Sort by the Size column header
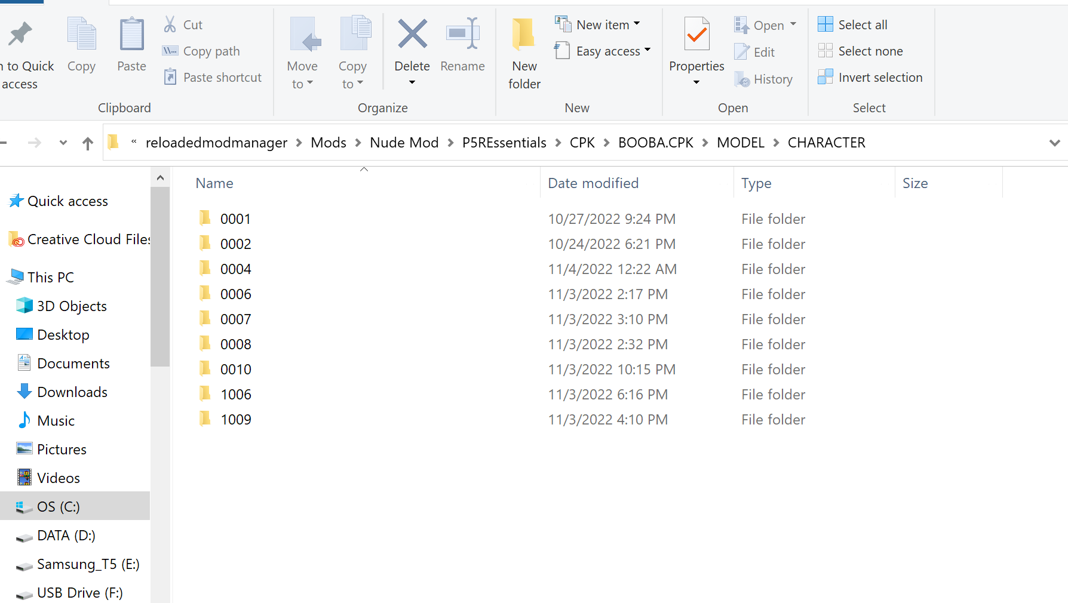 915,183
